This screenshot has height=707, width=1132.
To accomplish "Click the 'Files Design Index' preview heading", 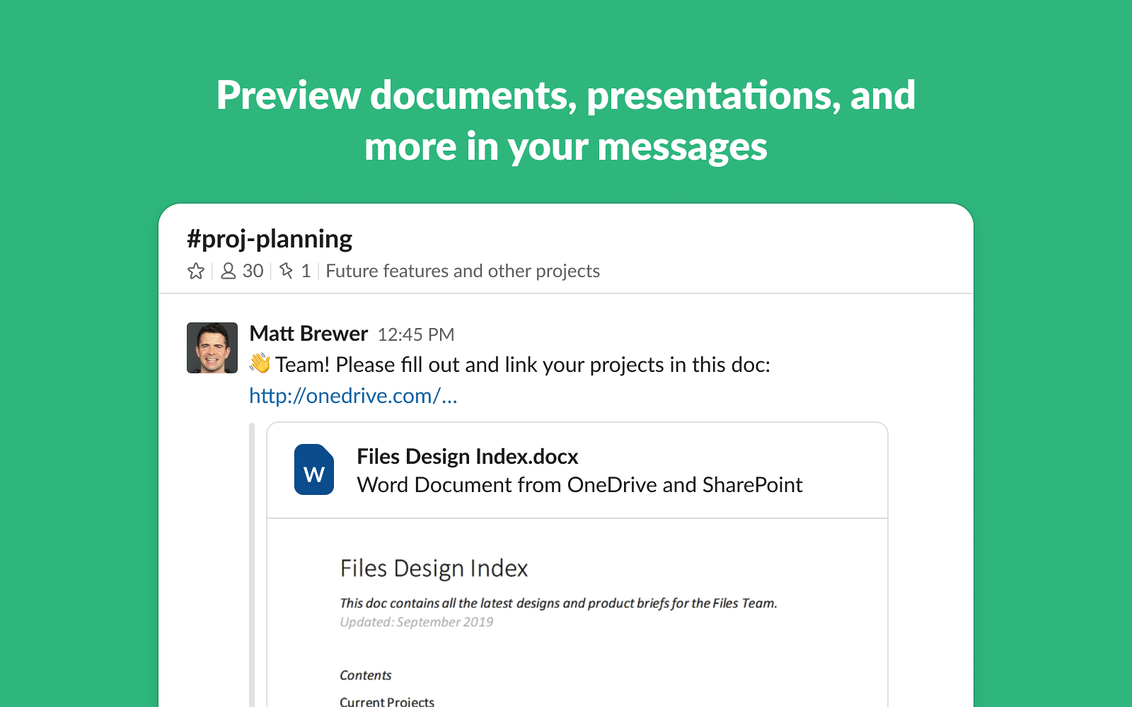I will coord(434,568).
